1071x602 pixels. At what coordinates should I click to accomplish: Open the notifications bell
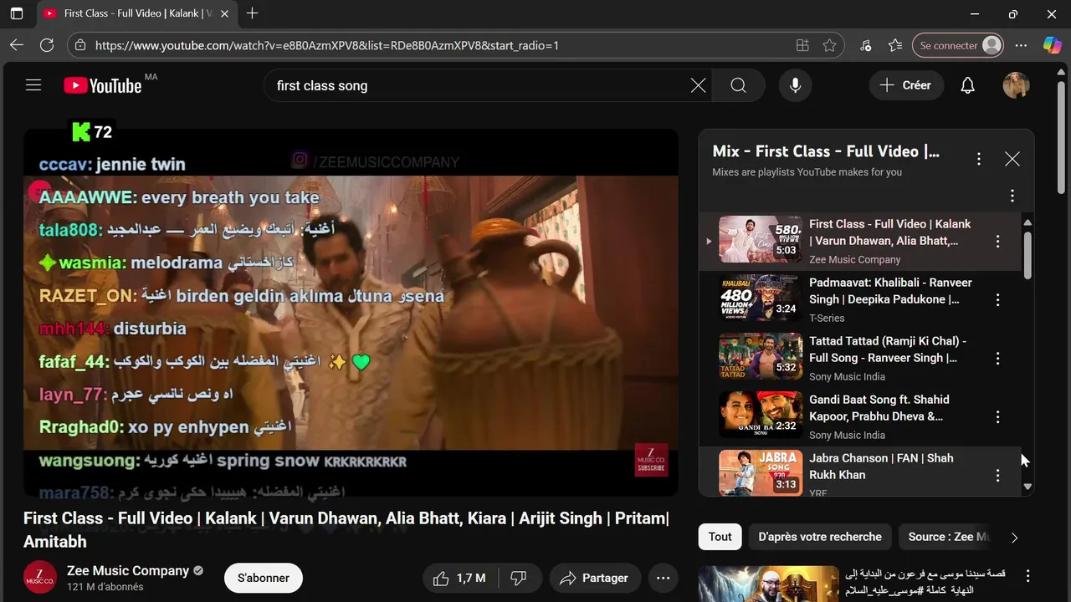[x=967, y=85]
